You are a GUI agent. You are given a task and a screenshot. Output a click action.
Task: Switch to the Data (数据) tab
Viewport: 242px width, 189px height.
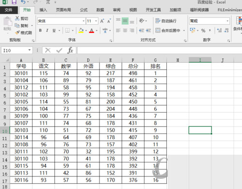[100, 10]
